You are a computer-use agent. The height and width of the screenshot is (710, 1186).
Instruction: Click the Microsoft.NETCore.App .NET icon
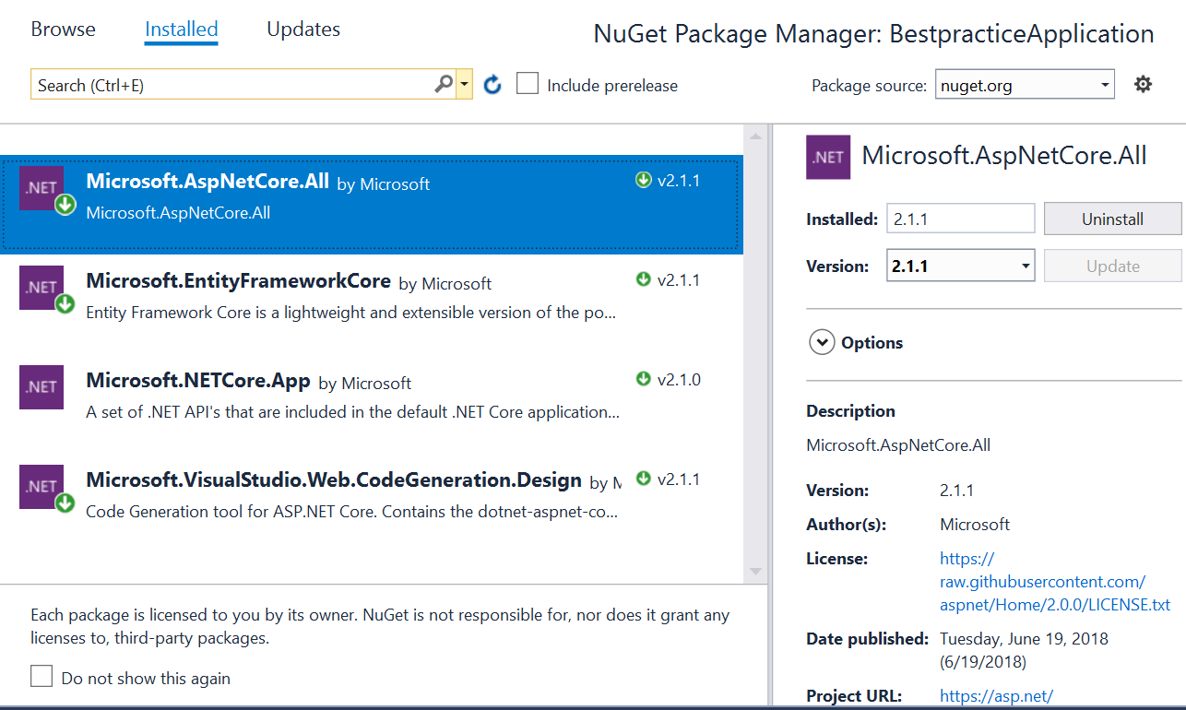pyautogui.click(x=42, y=387)
